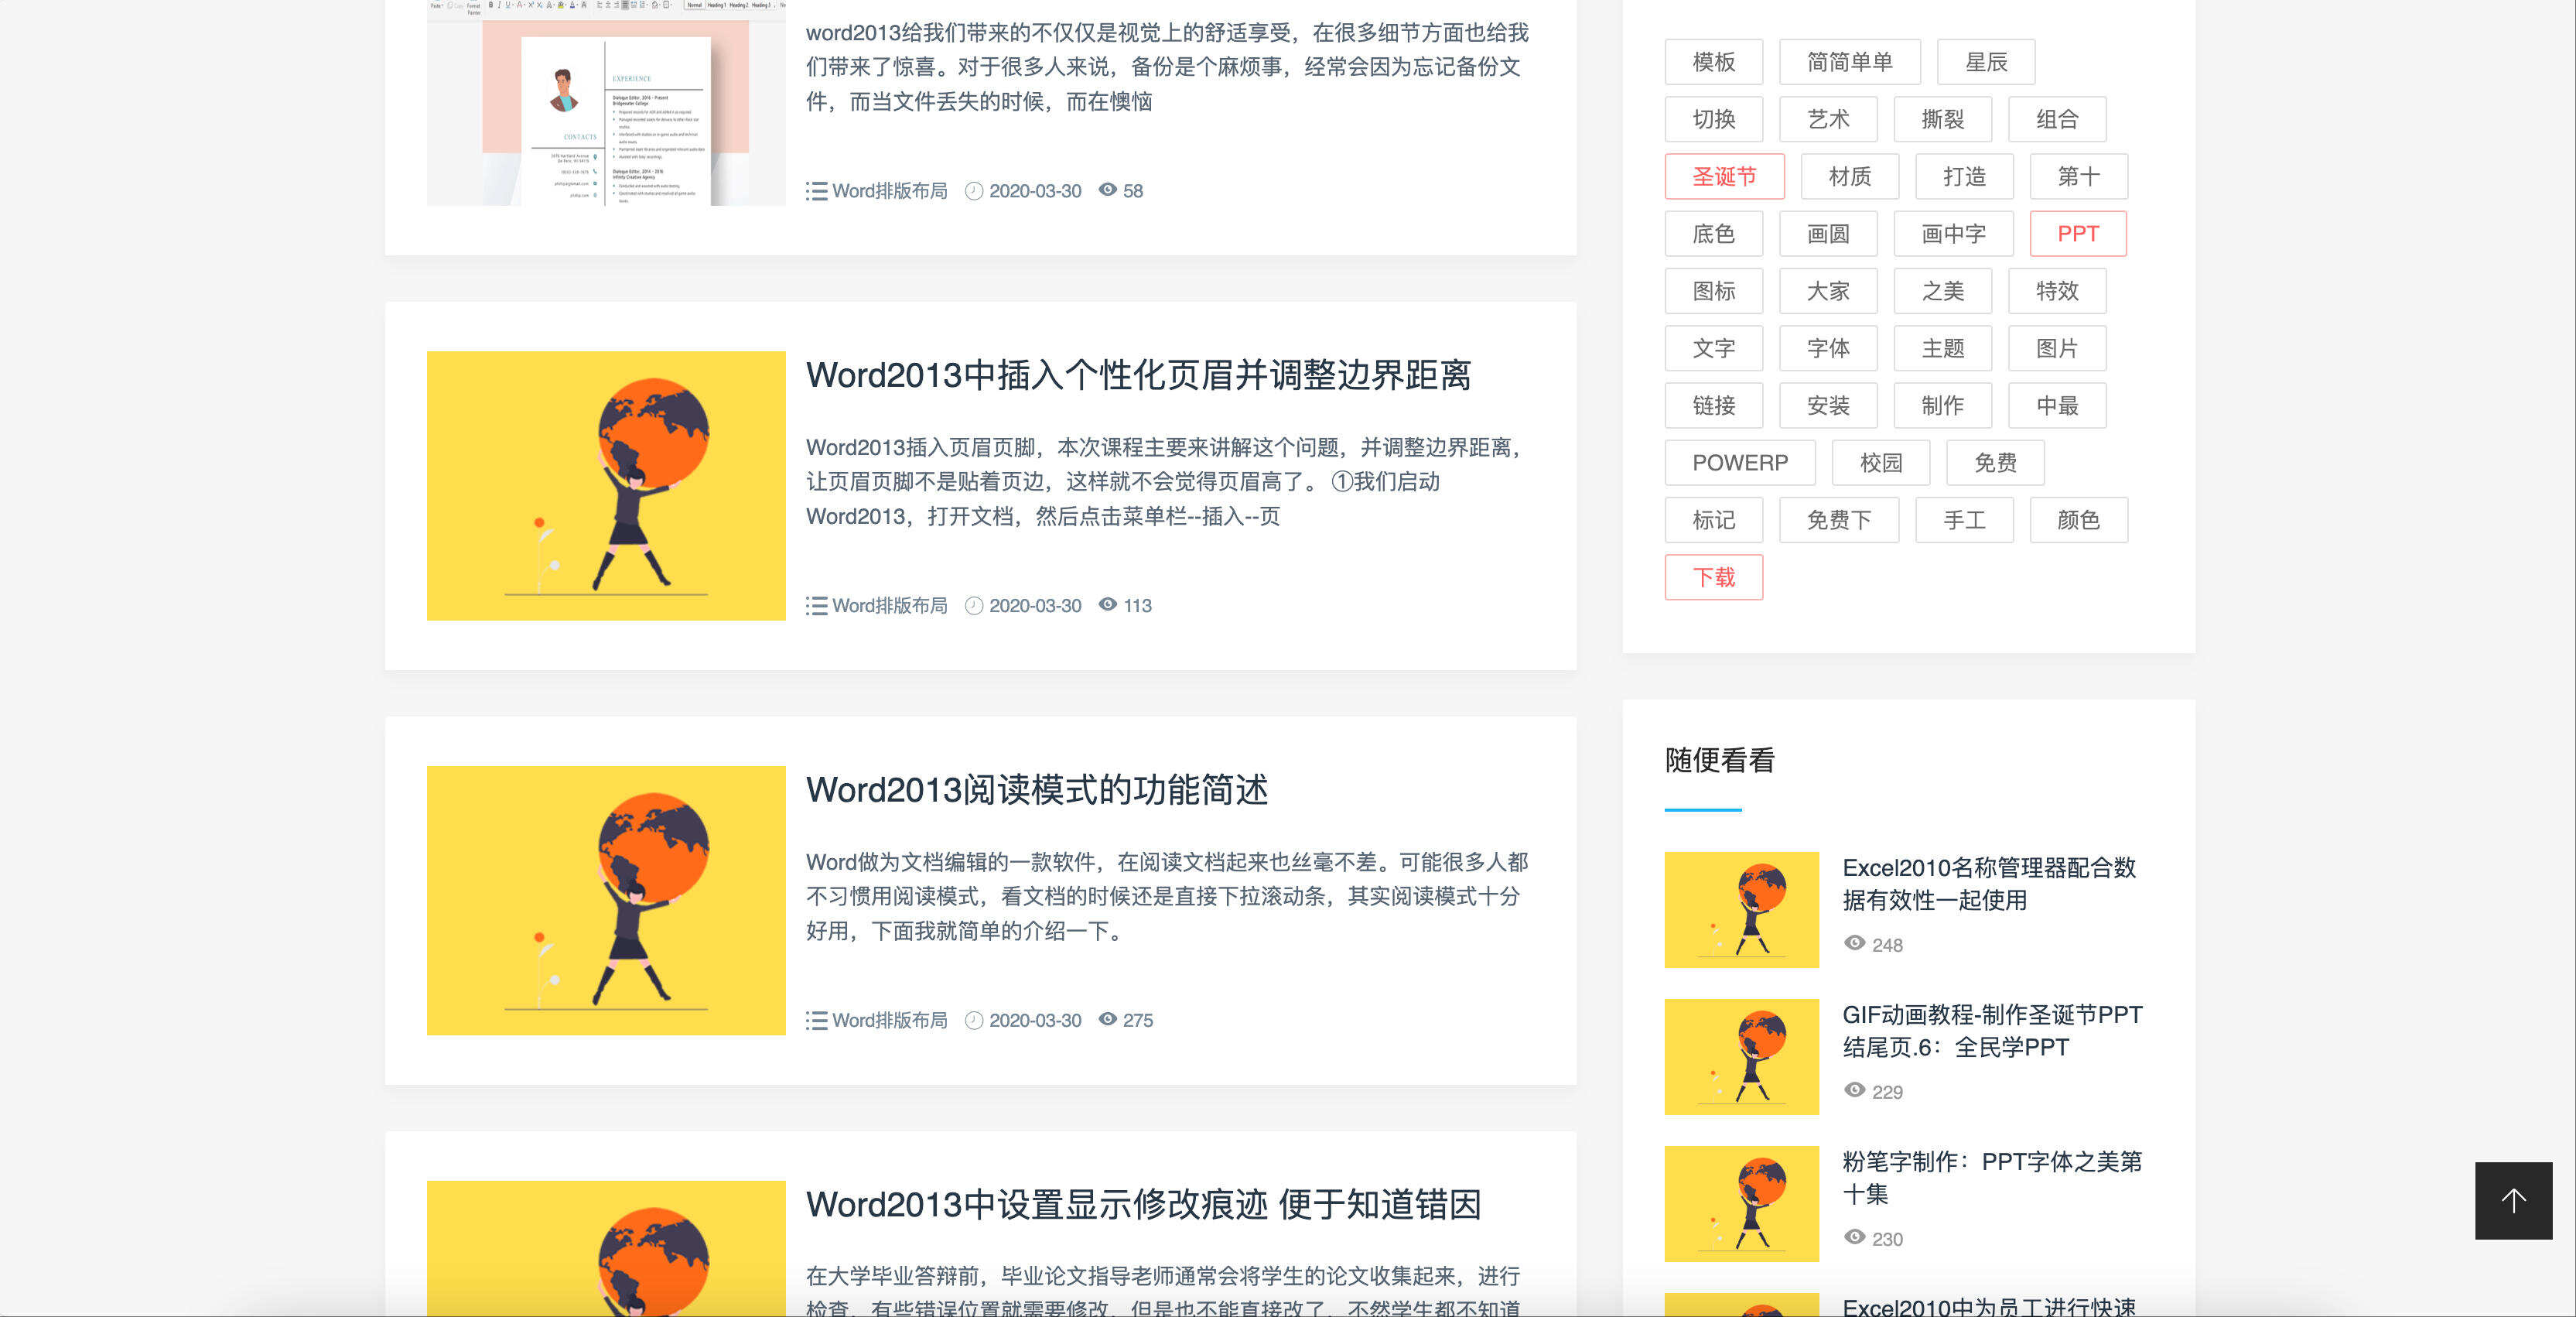Open article Word2013阅读模式的功能简述
The height and width of the screenshot is (1317, 2576).
click(1036, 790)
